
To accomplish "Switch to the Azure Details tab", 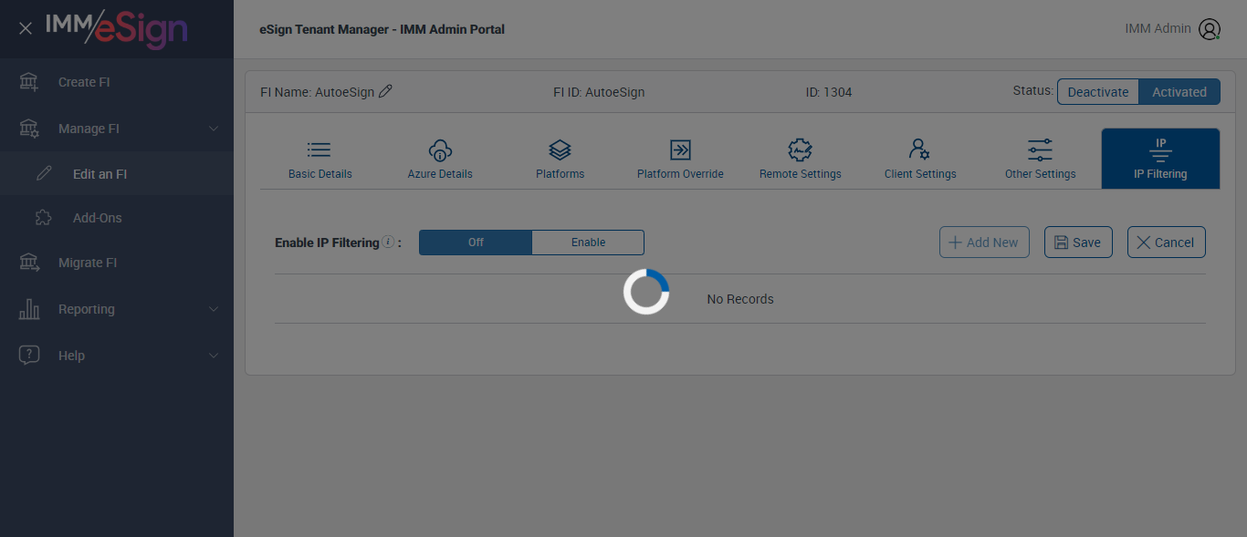I will [440, 159].
